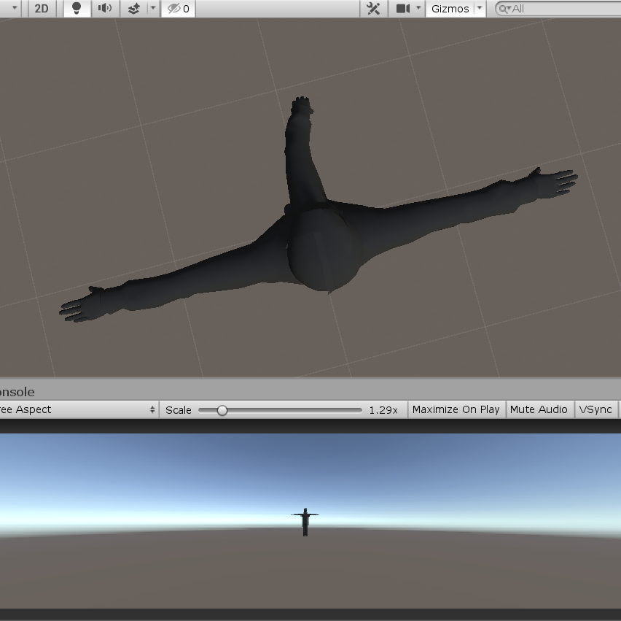621x621 pixels.
Task: Toggle Mute Audio in Game view
Action: [539, 409]
